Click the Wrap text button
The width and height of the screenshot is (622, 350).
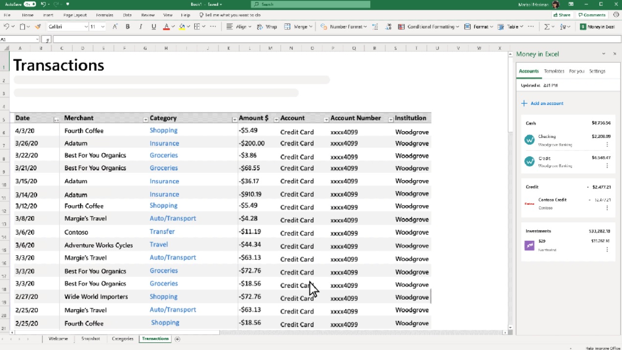(x=267, y=26)
